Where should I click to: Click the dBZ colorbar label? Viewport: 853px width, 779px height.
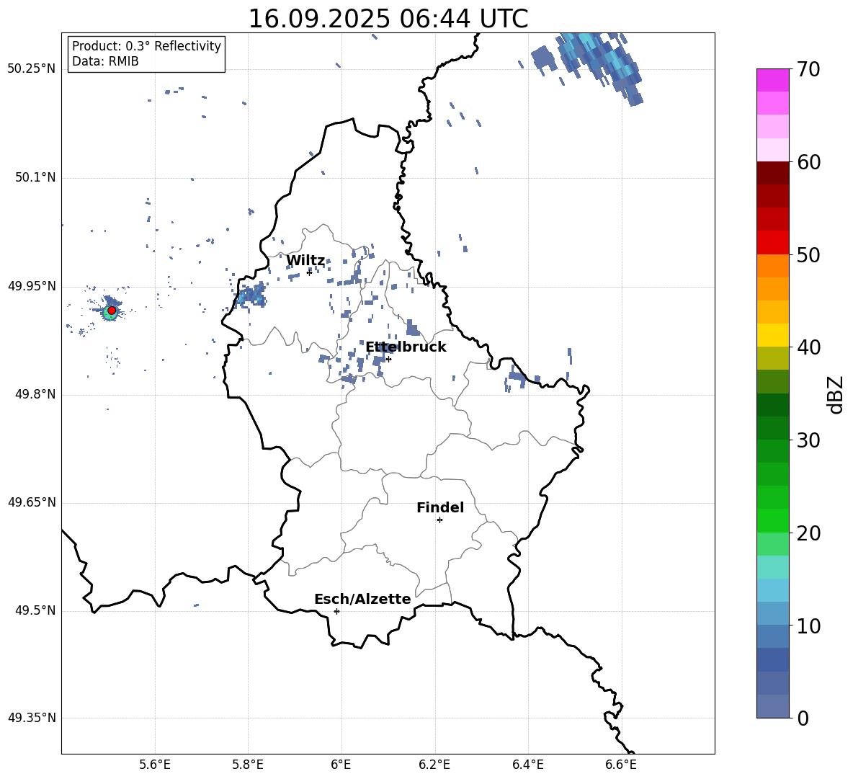(x=836, y=394)
